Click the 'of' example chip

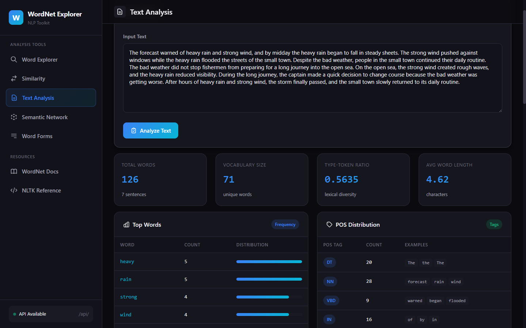pos(410,320)
